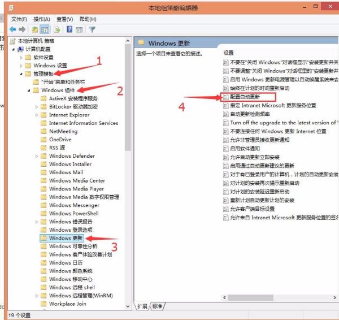Toggle the action pane toolbar icon
The height and width of the screenshot is (320, 339).
coord(79,29)
